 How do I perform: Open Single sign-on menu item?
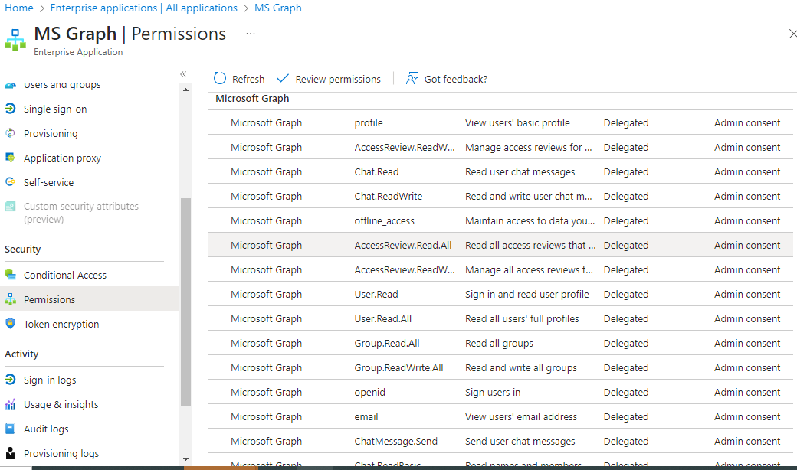coord(55,109)
